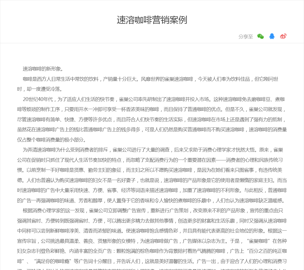Click the line starting 尽管速溶咖啡有简单、快捷
This screenshot has width=304, height=270.
[152, 120]
